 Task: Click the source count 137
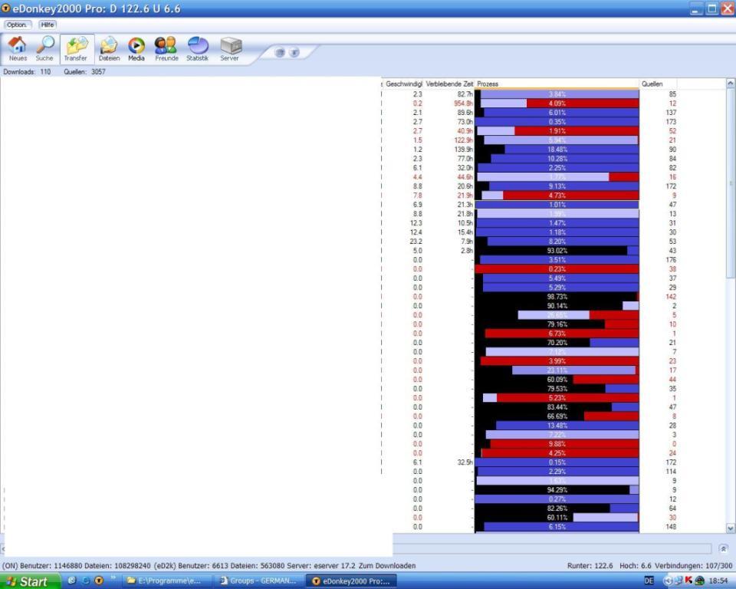pos(672,113)
